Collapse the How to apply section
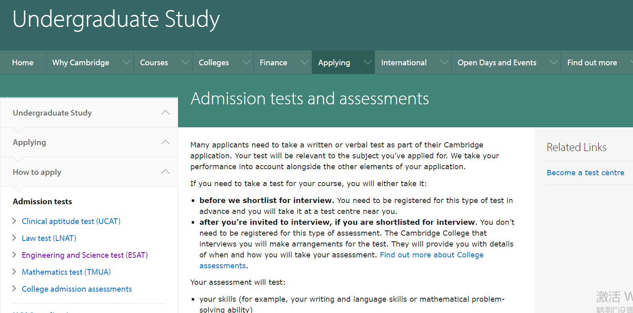This screenshot has height=313, width=633. [165, 172]
